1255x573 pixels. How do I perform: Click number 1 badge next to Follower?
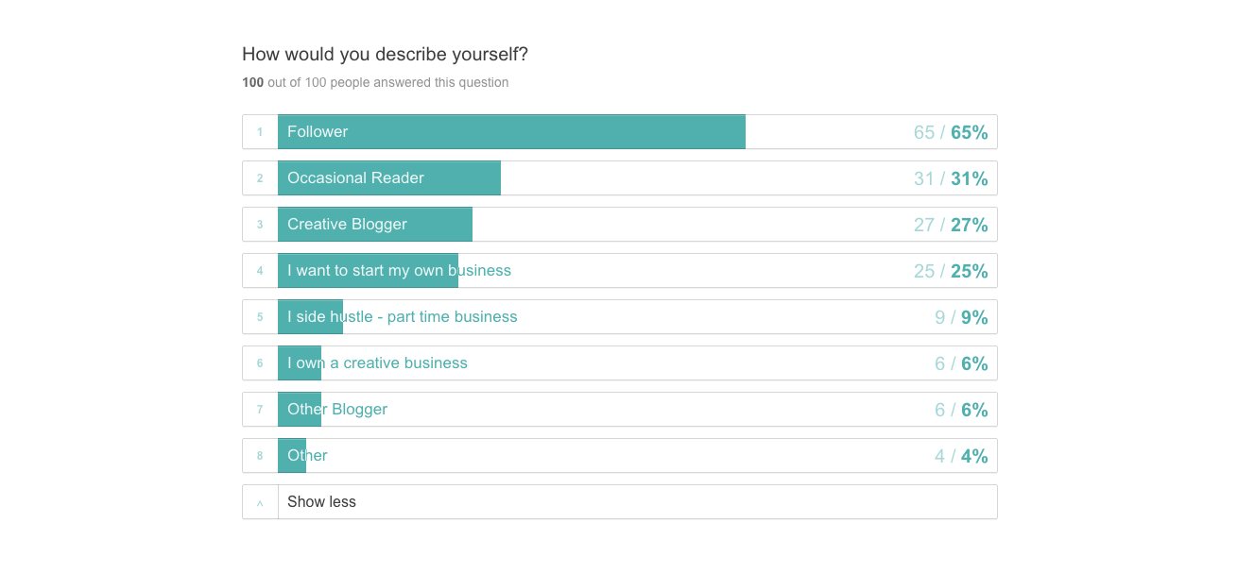point(260,132)
